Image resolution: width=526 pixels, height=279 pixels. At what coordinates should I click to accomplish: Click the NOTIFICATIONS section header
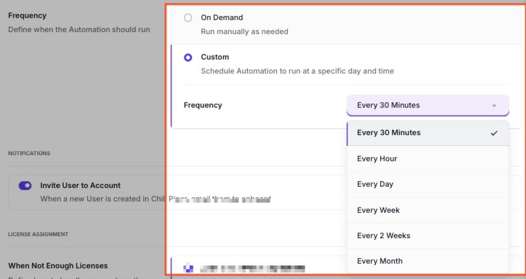click(x=29, y=153)
